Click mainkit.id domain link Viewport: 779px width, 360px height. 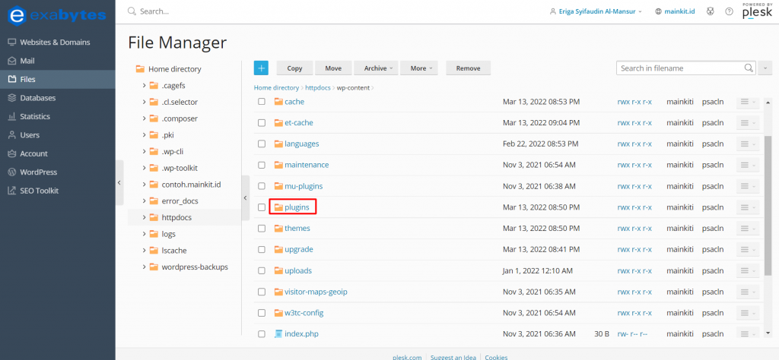[680, 11]
